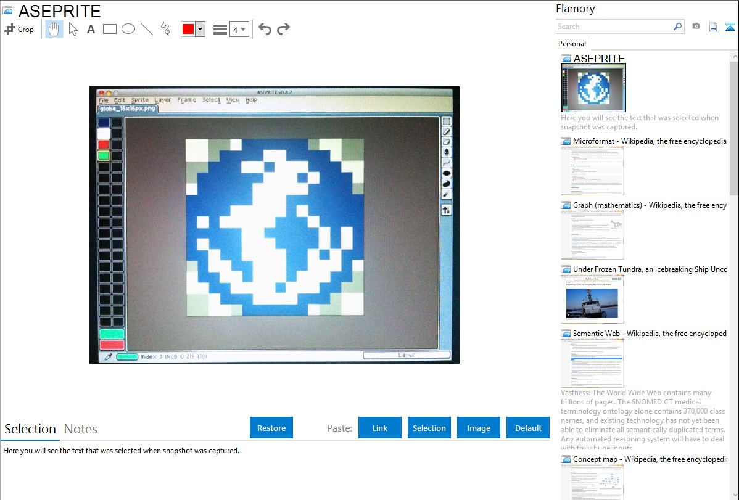Image resolution: width=739 pixels, height=500 pixels.
Task: Choose the Text annotation tool
Action: 91,29
